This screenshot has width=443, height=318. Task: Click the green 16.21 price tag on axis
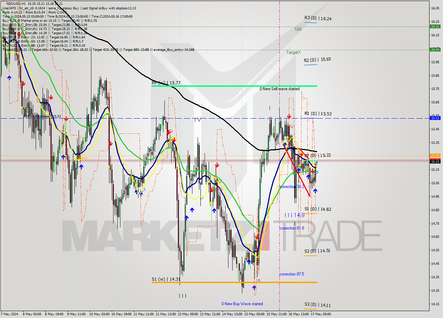pos(435,26)
